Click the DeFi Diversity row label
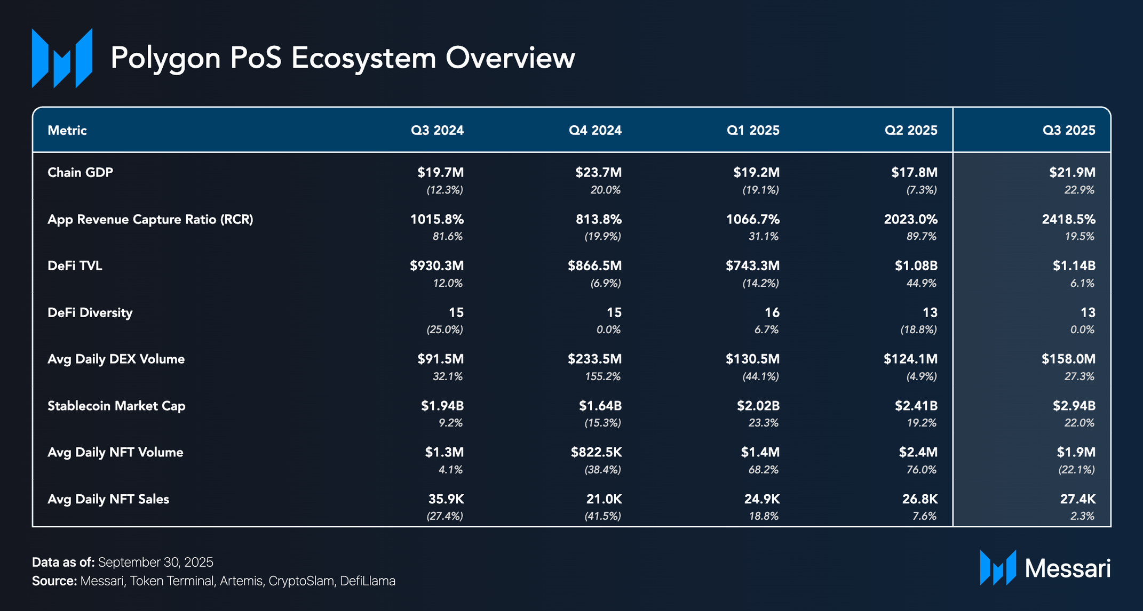The image size is (1143, 611). (90, 312)
